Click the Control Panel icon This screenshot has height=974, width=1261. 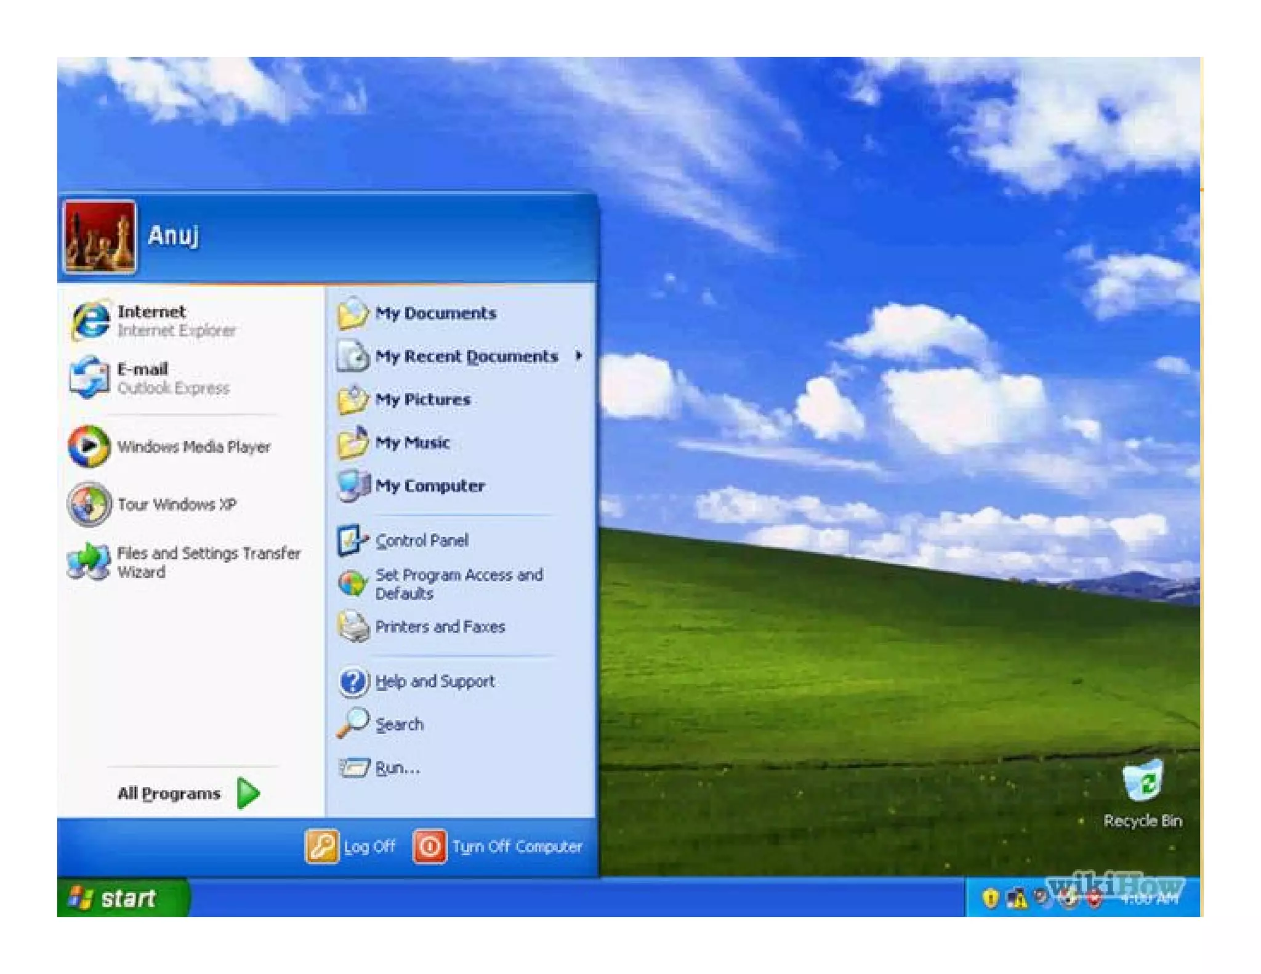[352, 541]
